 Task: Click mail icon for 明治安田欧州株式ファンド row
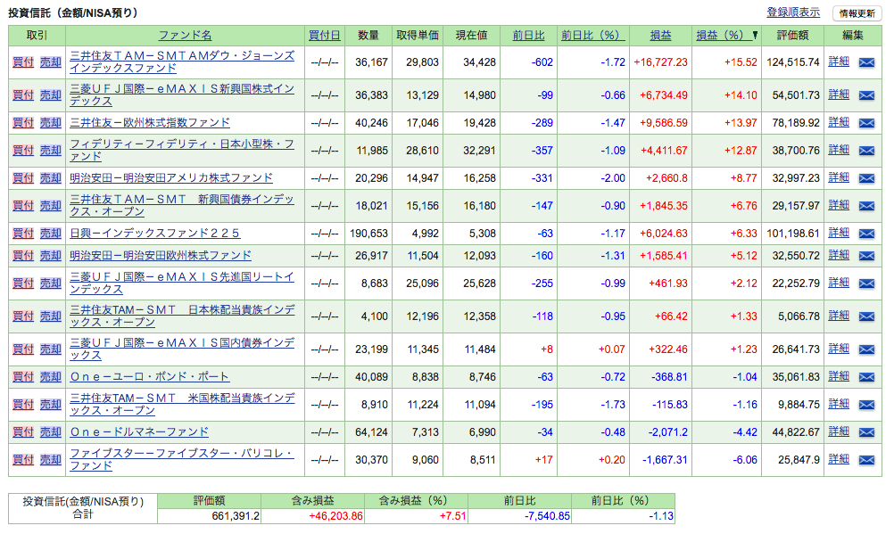click(866, 255)
